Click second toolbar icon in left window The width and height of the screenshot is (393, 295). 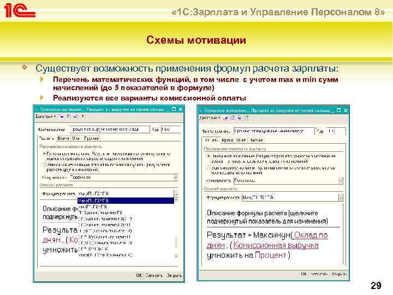click(69, 116)
